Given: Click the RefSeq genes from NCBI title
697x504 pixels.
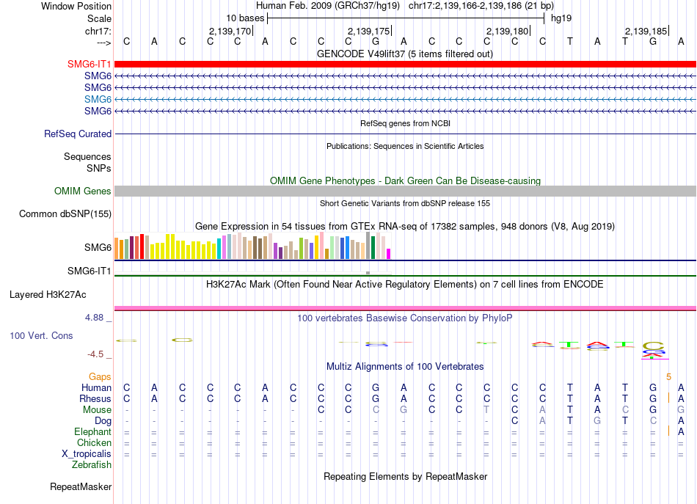Looking at the screenshot, I should 405,123.
